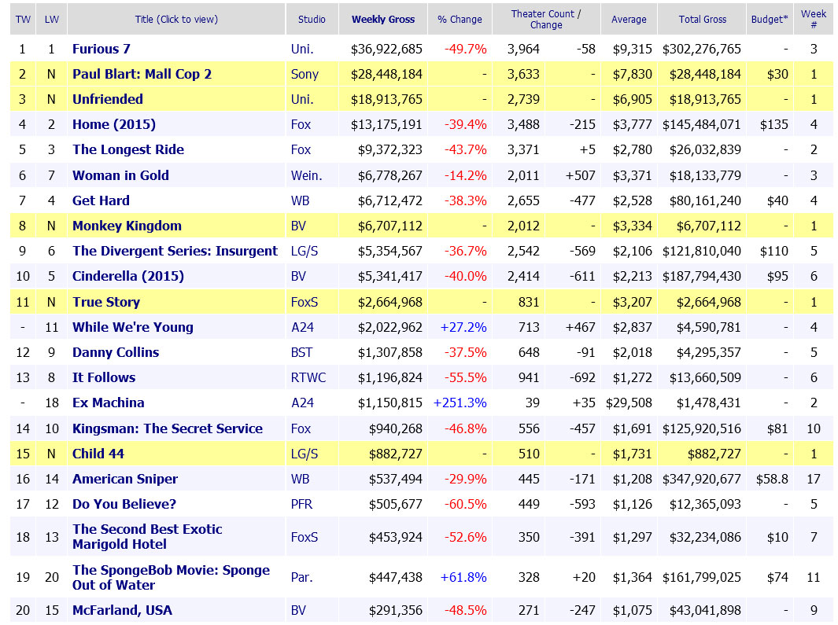Sort by the Week # header
This screenshot has height=625, width=838.
(814, 19)
